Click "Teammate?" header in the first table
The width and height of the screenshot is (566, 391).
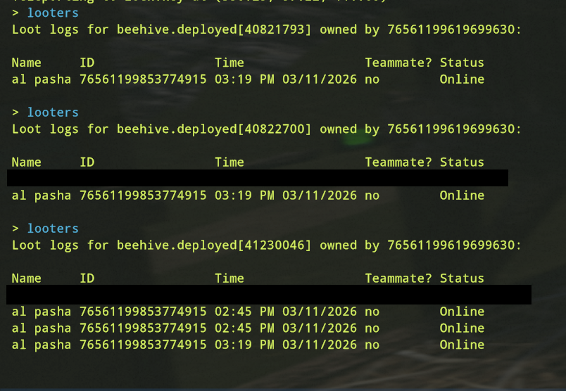pyautogui.click(x=398, y=63)
